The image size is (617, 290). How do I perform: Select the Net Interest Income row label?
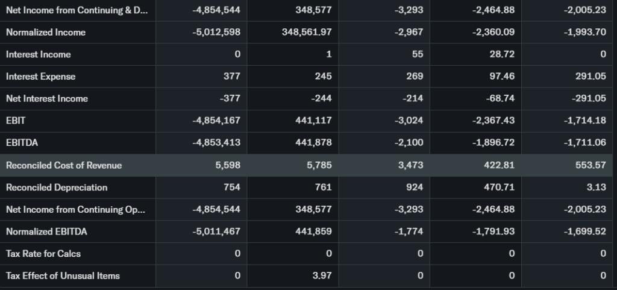[x=47, y=99]
